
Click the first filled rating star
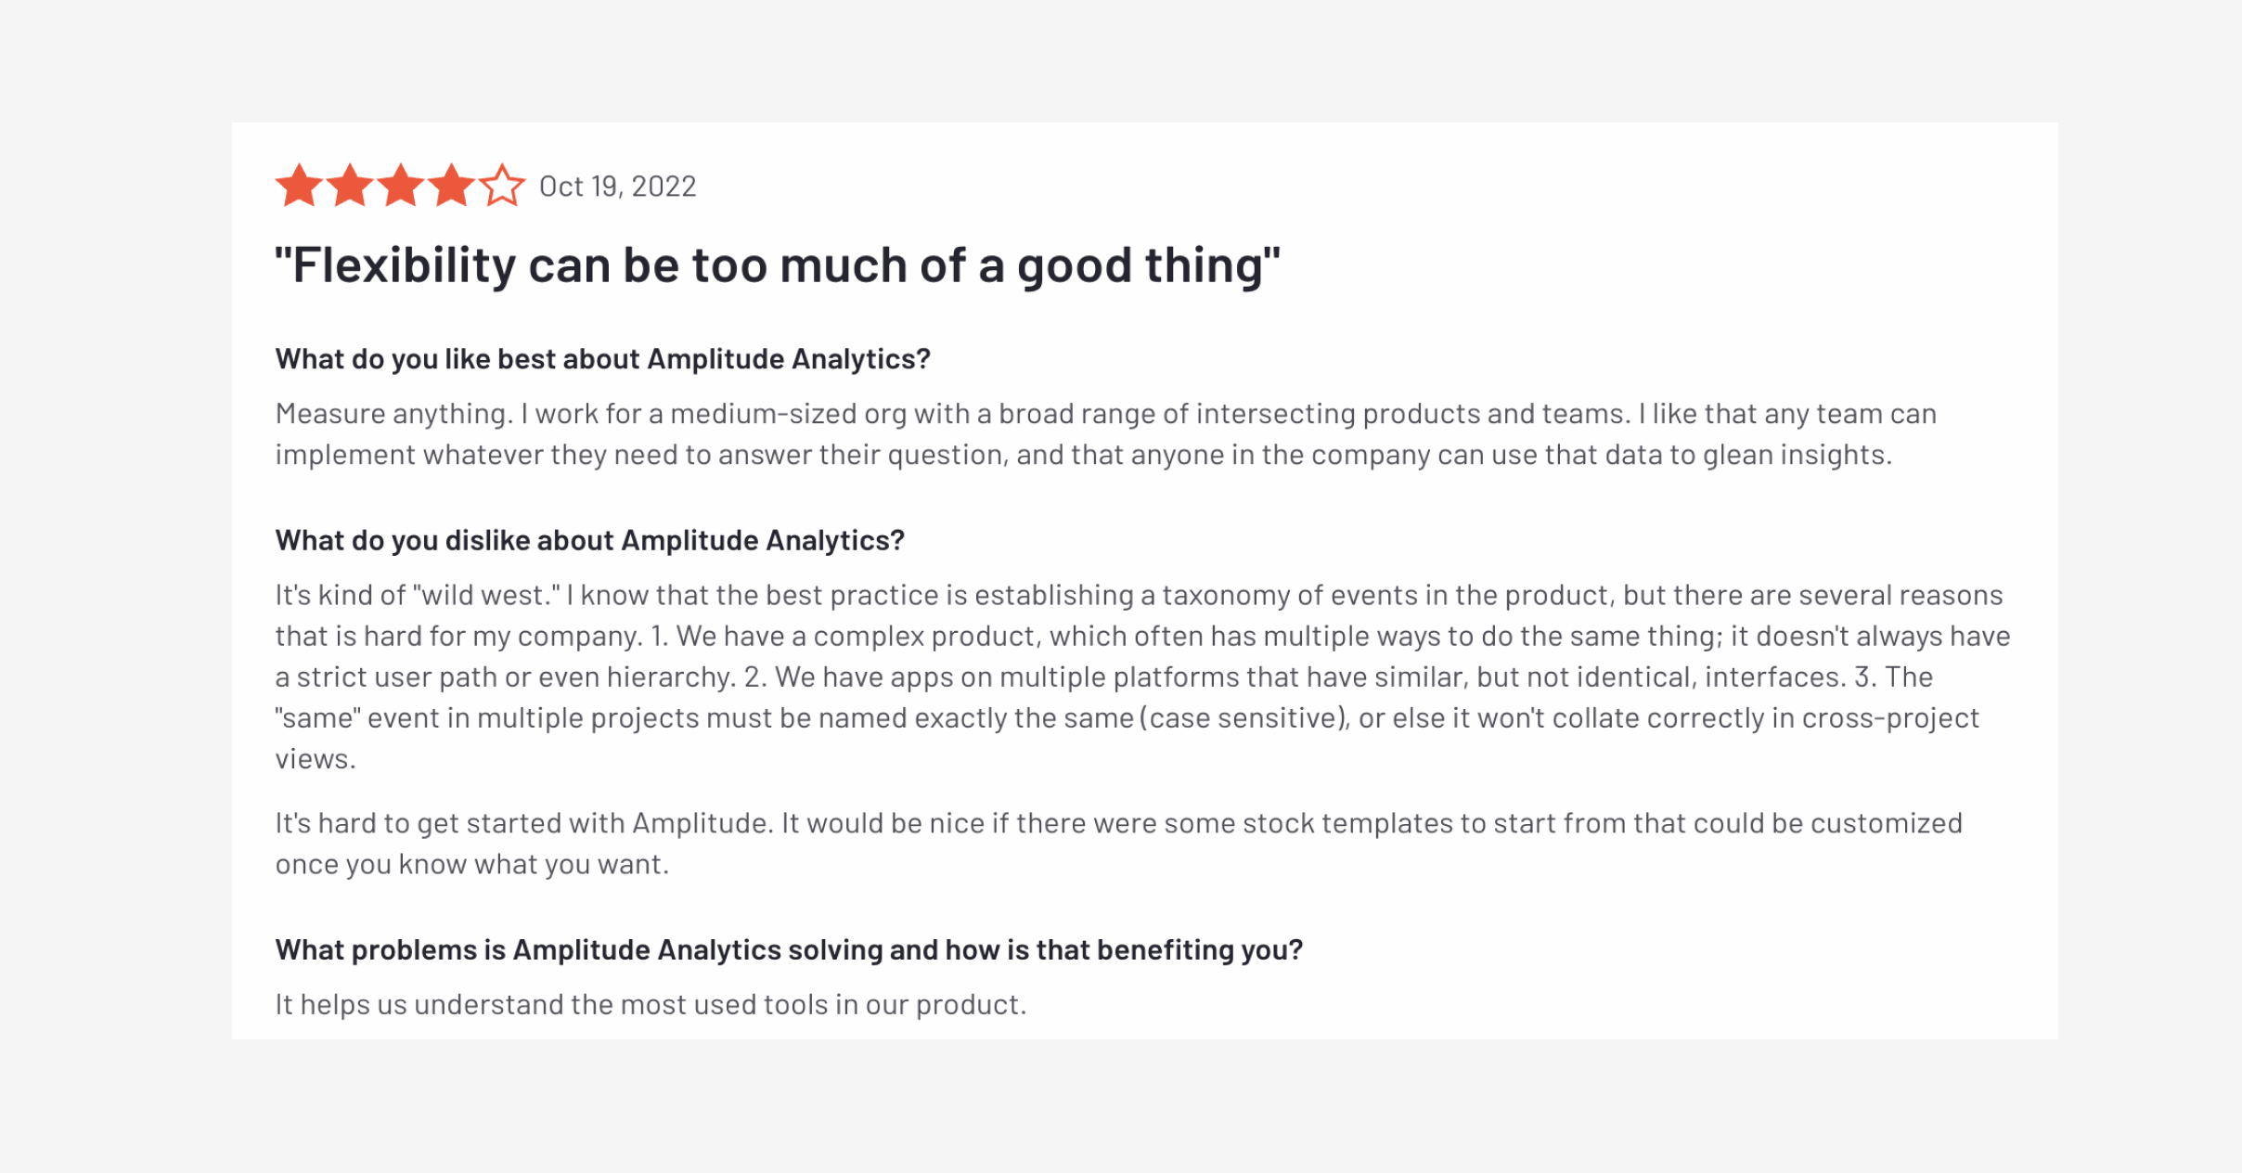pos(300,186)
